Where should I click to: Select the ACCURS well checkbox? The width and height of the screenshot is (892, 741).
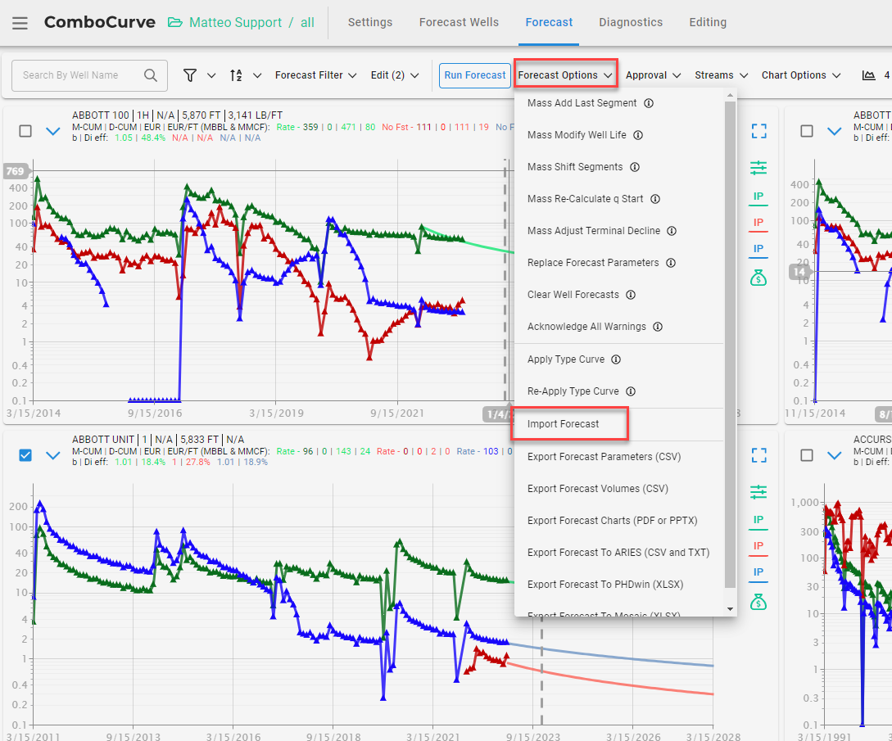[807, 455]
